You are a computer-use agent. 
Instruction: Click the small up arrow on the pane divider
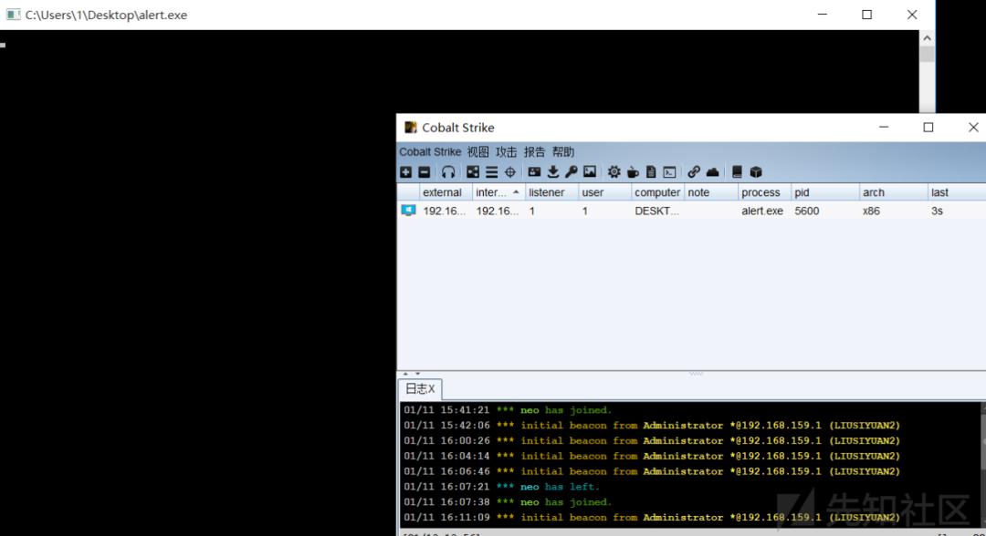click(x=405, y=374)
